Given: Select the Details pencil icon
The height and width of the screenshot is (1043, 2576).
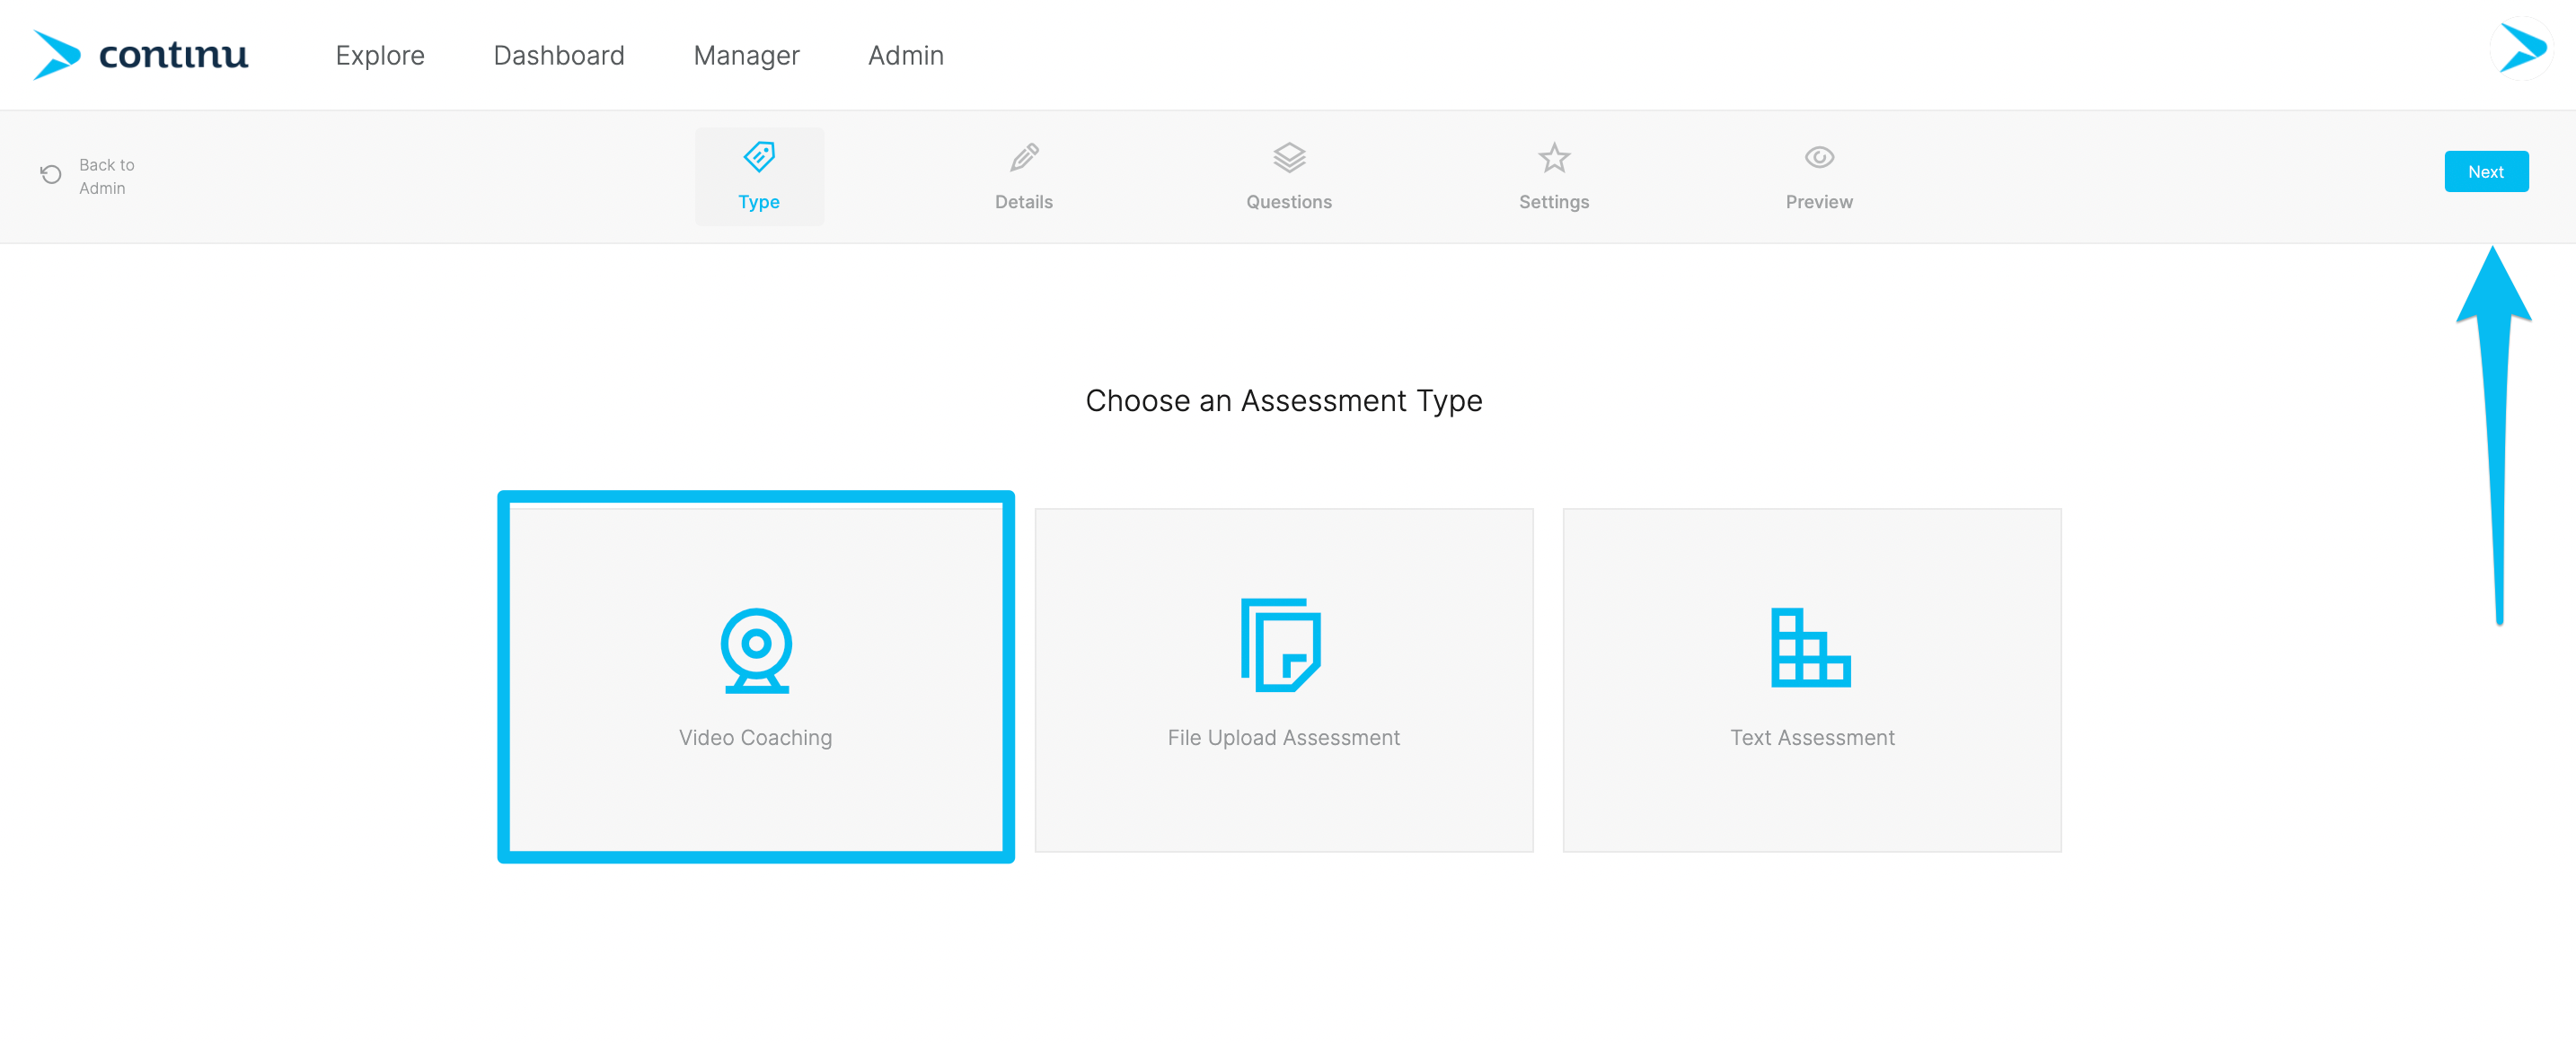Looking at the screenshot, I should [x=1024, y=157].
